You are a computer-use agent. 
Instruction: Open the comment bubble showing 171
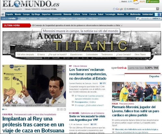(103, 83)
